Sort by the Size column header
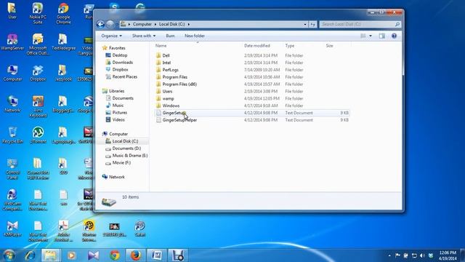The image size is (465, 262). pyautogui.click(x=329, y=46)
